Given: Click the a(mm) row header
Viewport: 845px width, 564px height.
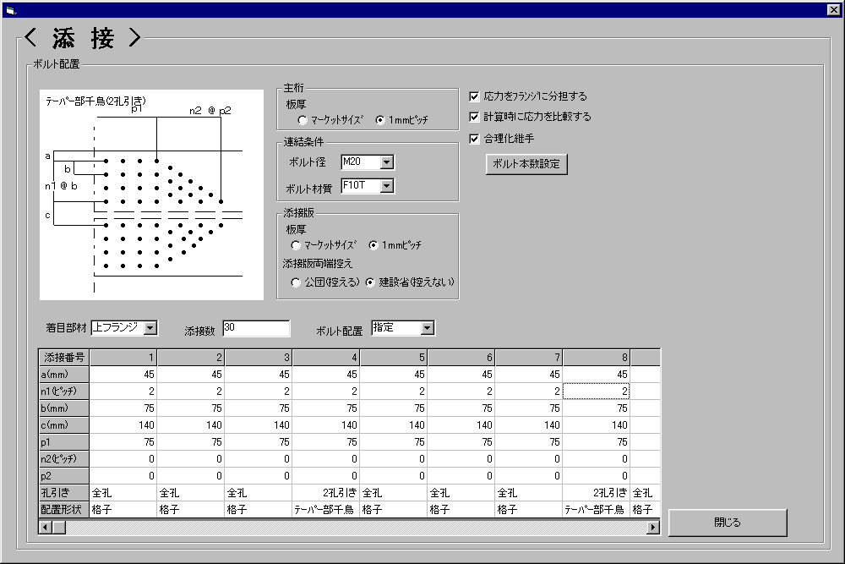Looking at the screenshot, I should click(x=64, y=375).
